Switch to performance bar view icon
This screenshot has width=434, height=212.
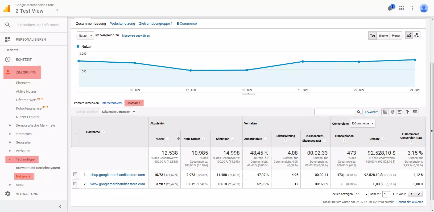[x=400, y=112]
